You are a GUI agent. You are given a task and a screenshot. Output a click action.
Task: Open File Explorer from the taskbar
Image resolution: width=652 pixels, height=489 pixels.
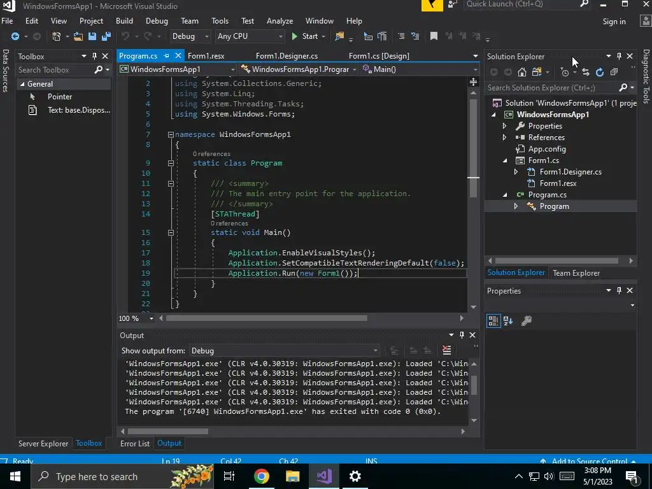pyautogui.click(x=293, y=476)
